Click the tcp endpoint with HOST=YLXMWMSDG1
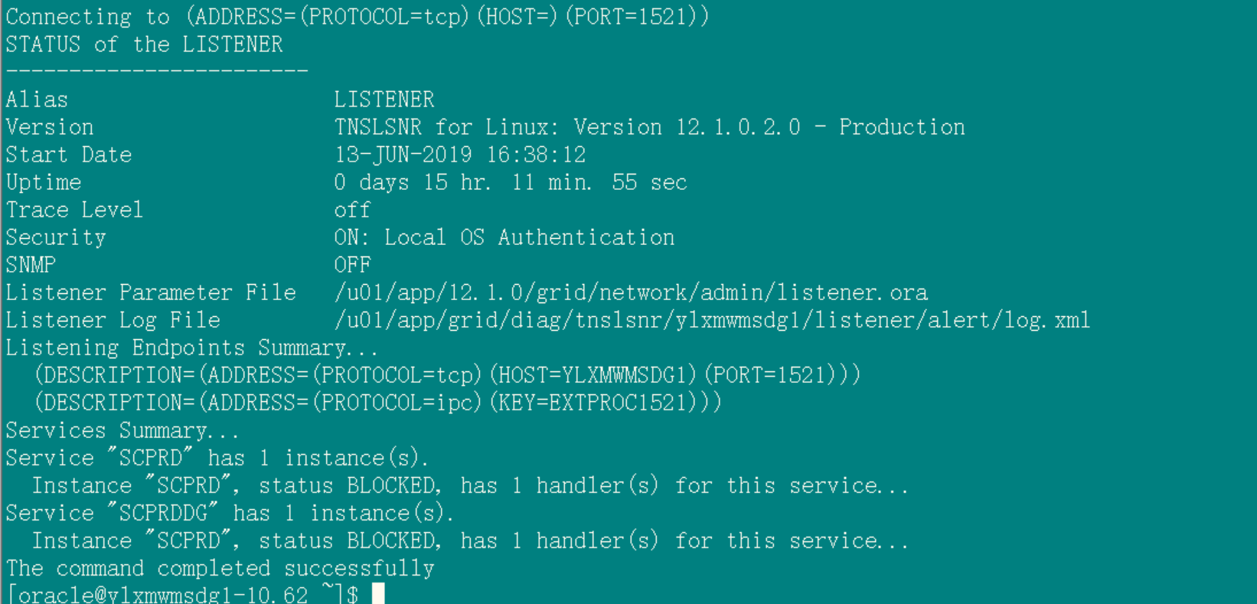 point(448,375)
